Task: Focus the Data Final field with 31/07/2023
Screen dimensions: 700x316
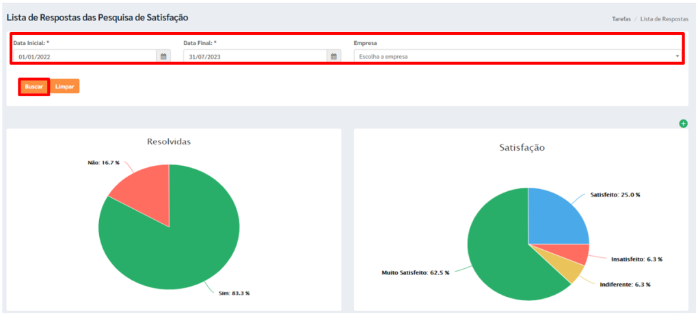Action: (255, 57)
